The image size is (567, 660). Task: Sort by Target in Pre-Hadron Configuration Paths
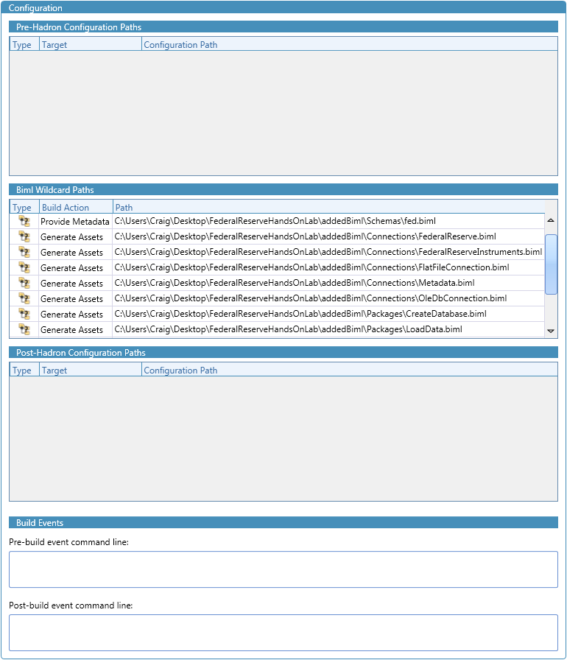tap(91, 44)
